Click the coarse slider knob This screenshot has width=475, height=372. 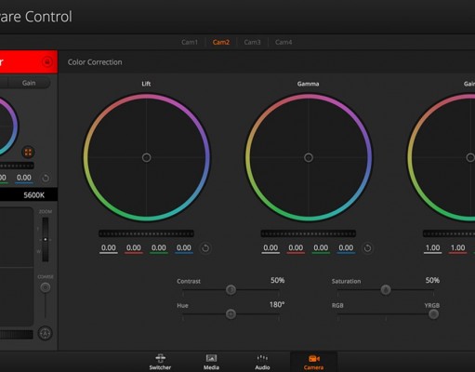coord(46,287)
